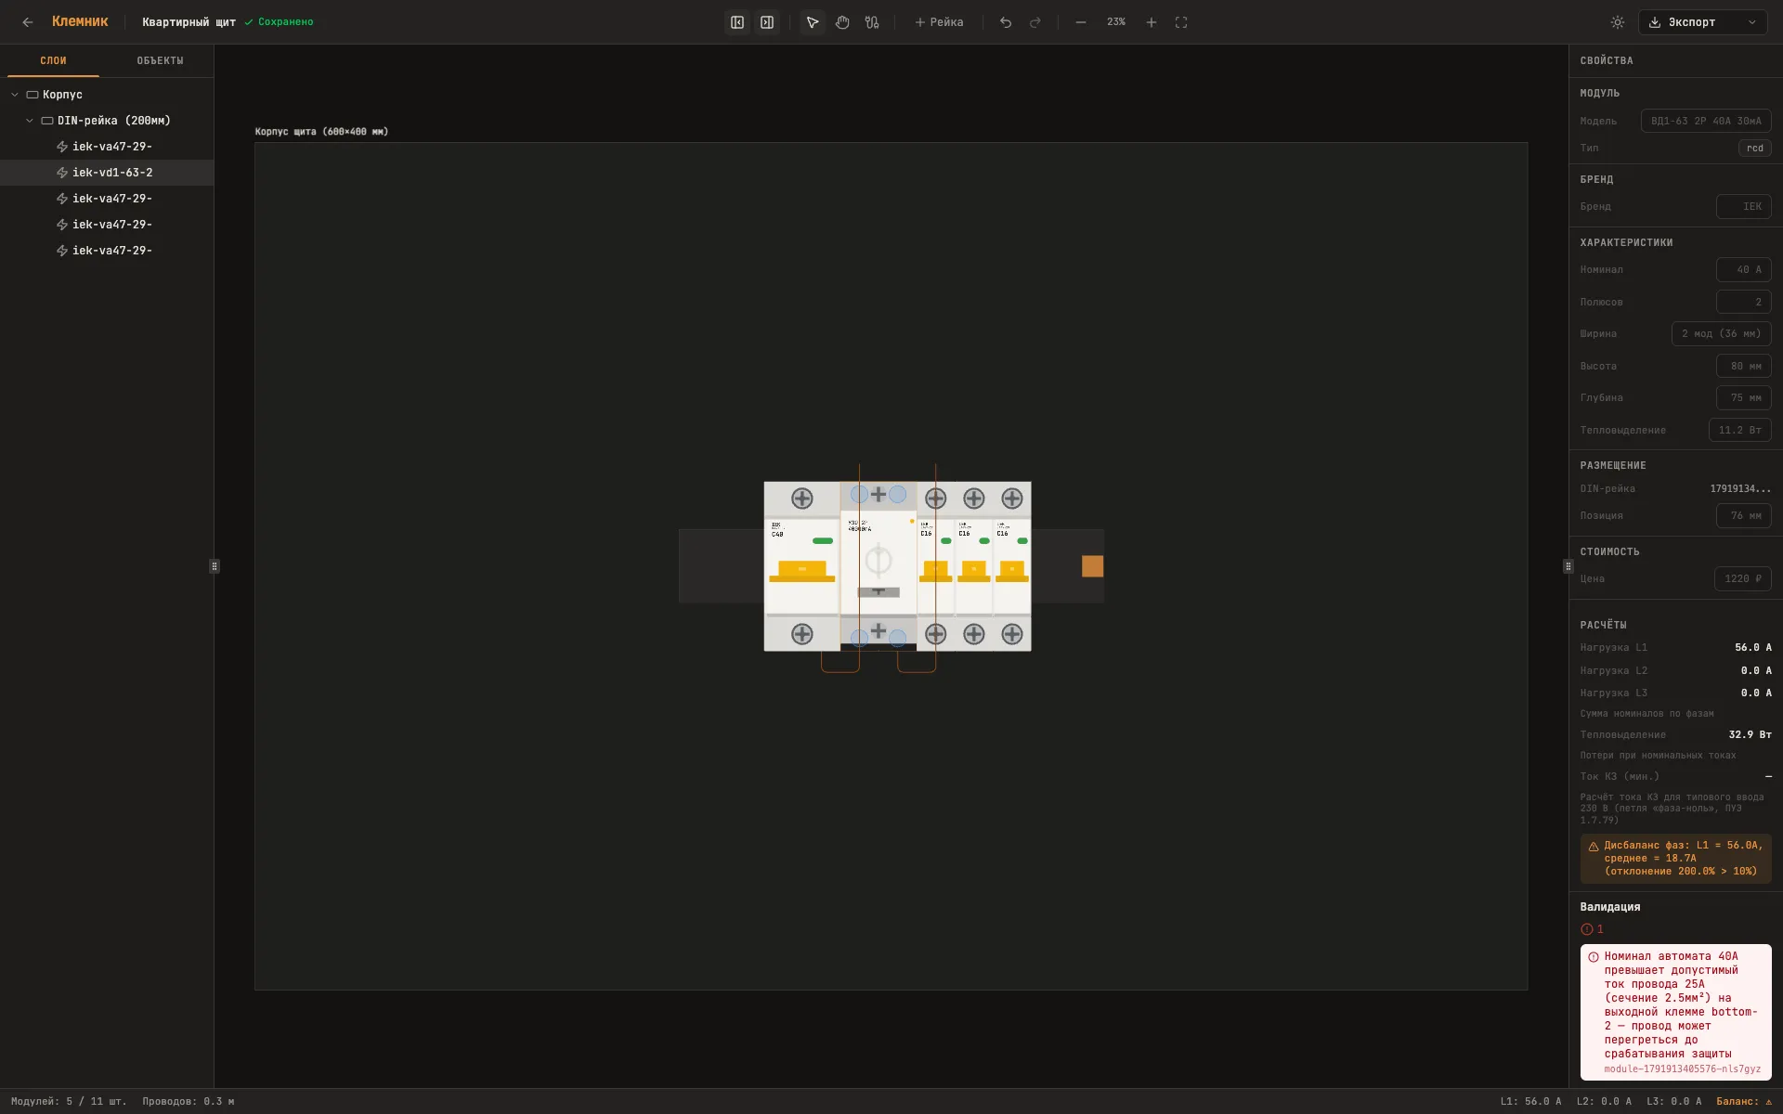This screenshot has width=1783, height=1114.
Task: Switch to the ОБЪЕКТЫ tab
Action: point(160,60)
